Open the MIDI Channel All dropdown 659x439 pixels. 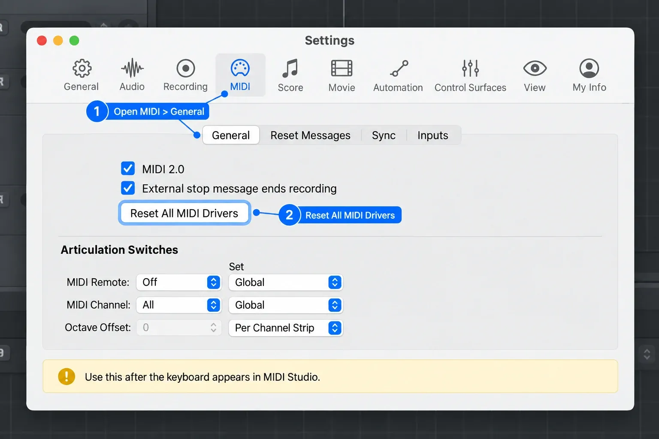[179, 305]
